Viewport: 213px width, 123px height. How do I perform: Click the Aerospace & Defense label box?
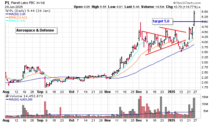35,30
